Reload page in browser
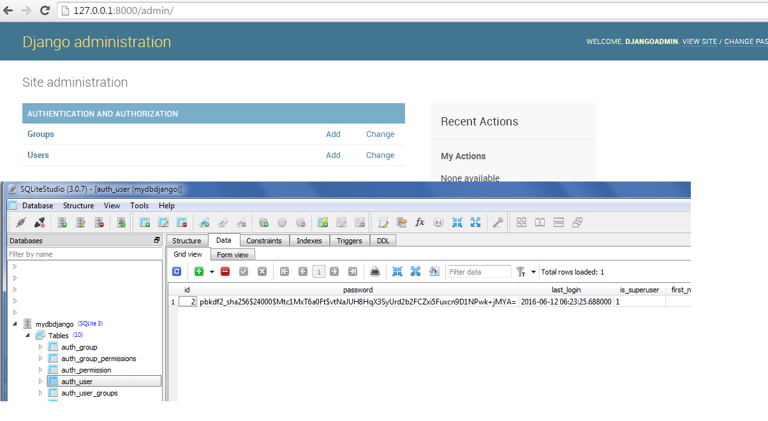This screenshot has width=768, height=421. tap(45, 11)
